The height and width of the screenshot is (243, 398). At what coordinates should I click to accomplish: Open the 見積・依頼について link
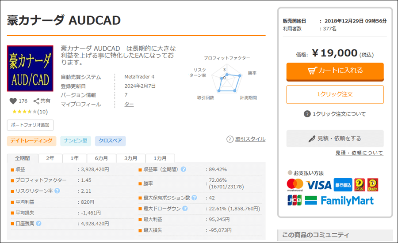point(359,153)
